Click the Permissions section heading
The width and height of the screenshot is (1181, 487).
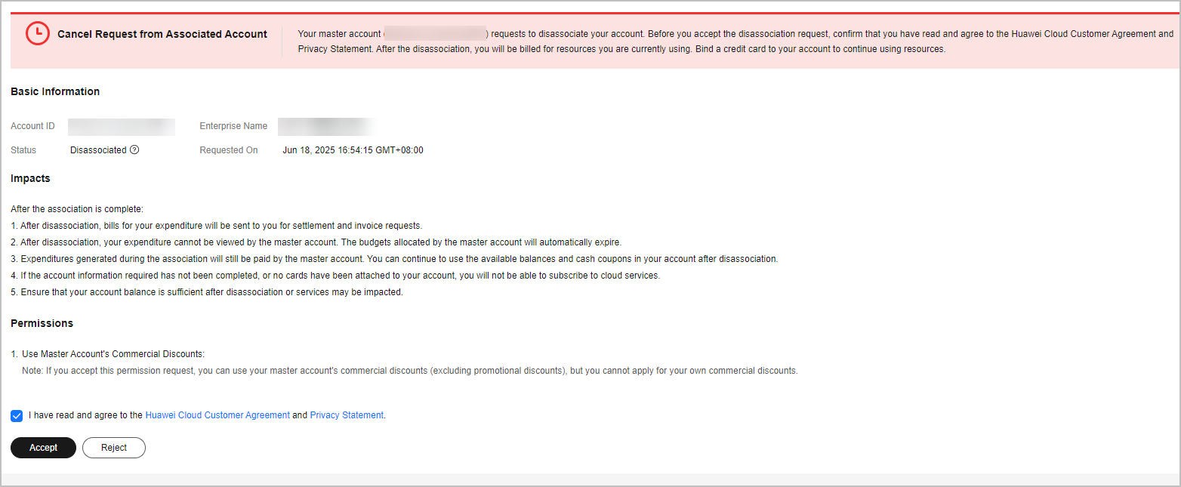(42, 323)
